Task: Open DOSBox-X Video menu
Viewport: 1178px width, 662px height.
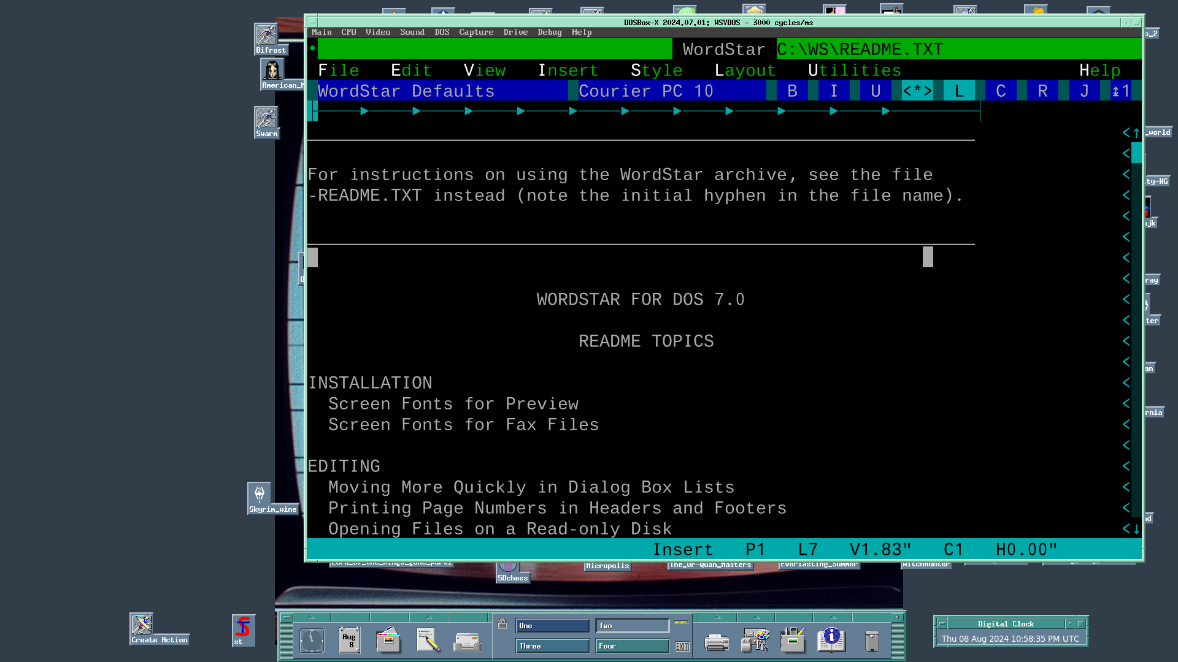Action: pyautogui.click(x=378, y=32)
